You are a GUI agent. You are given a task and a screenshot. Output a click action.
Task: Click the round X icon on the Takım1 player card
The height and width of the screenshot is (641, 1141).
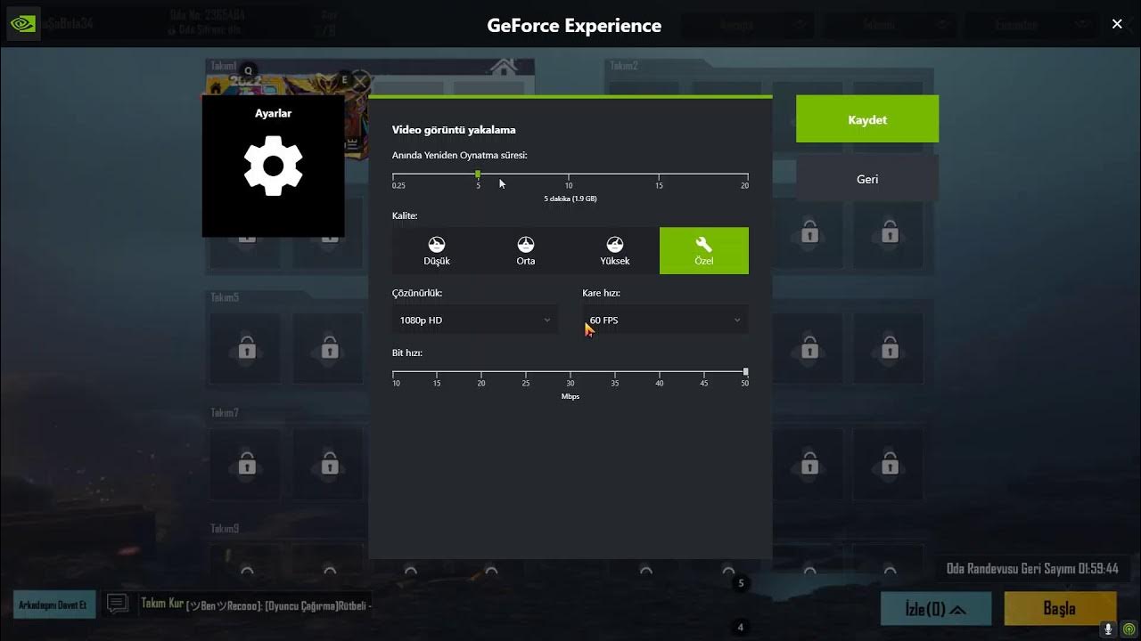coord(359,83)
